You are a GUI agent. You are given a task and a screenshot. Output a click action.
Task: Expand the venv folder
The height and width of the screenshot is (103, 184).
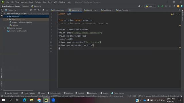[x=7, y=19]
